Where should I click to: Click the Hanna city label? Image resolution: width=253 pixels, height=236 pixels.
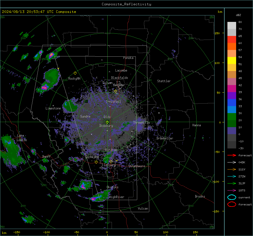[196, 125]
